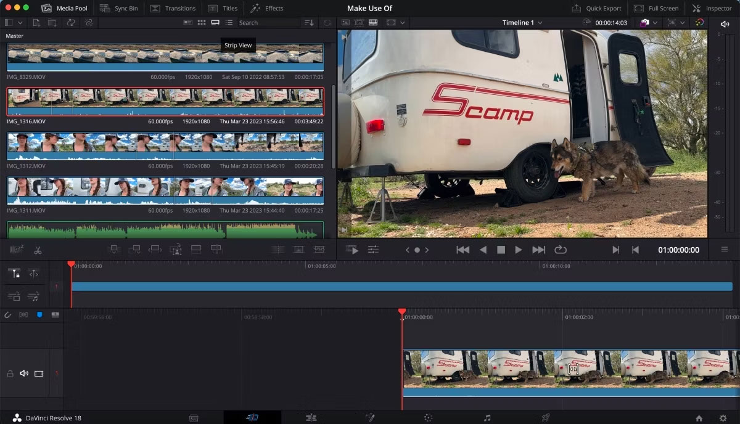The width and height of the screenshot is (740, 424).
Task: Click the Smart Insert edit icon
Action: (113, 250)
